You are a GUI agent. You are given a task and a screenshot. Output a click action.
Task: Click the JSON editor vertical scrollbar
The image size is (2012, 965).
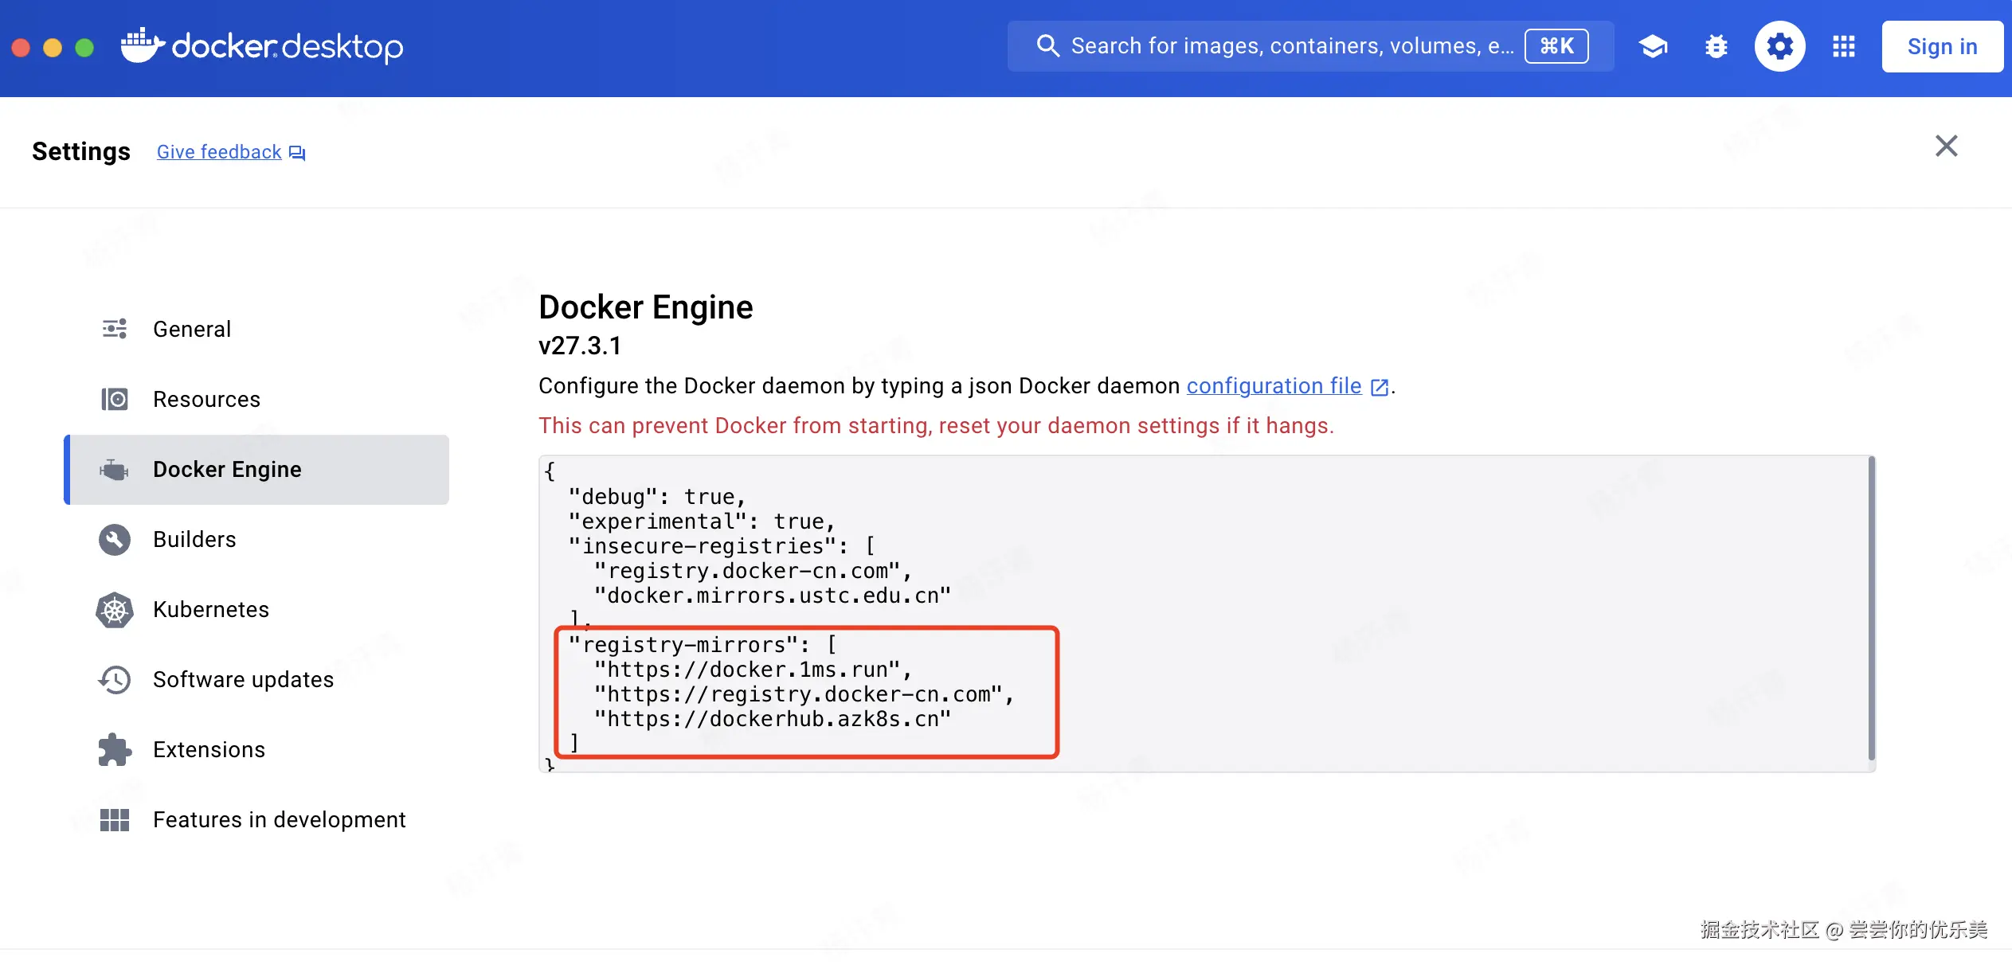tap(1871, 609)
